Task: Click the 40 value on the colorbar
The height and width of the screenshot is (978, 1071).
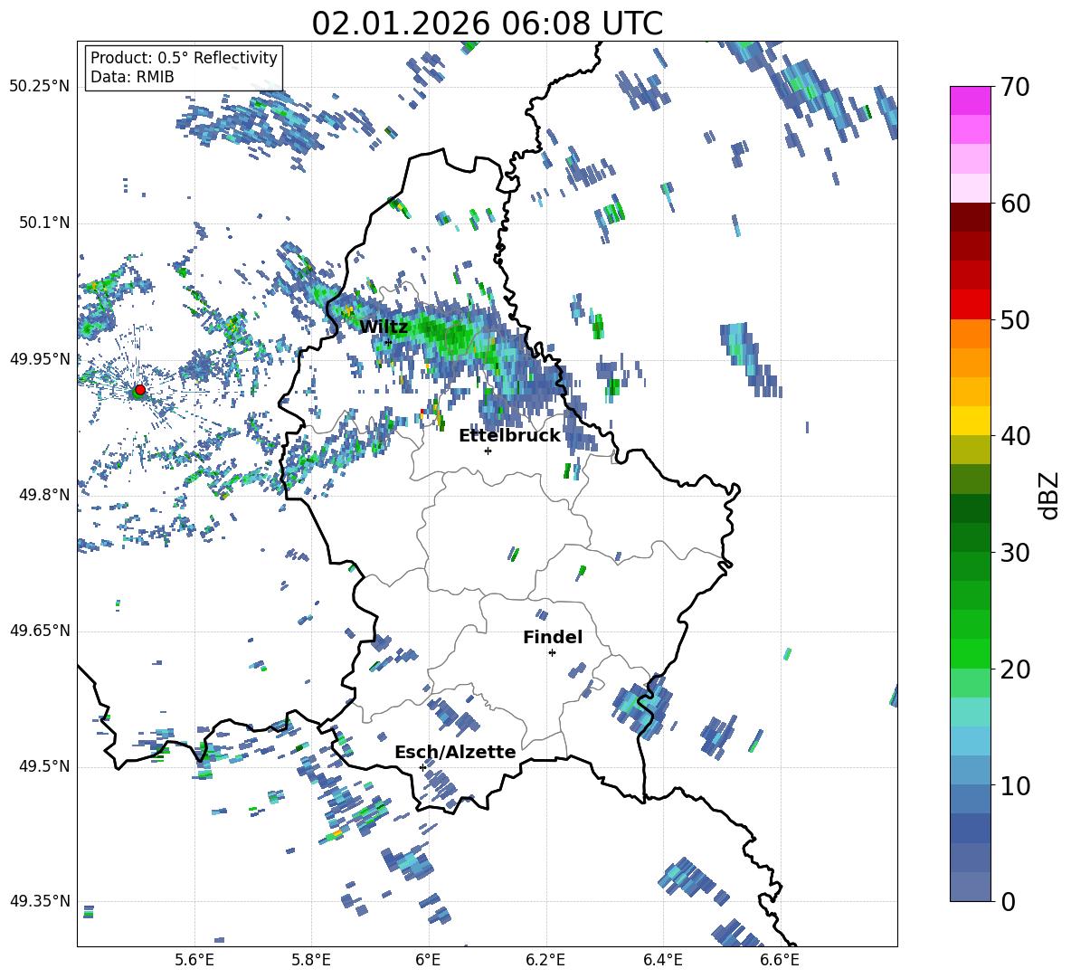Action: point(1015,436)
